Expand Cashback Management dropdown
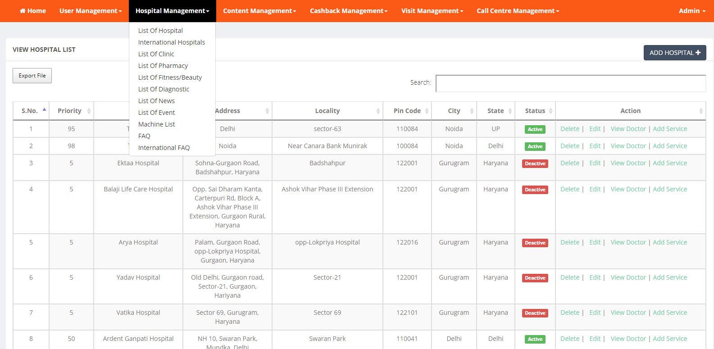The height and width of the screenshot is (349, 714). (x=348, y=11)
